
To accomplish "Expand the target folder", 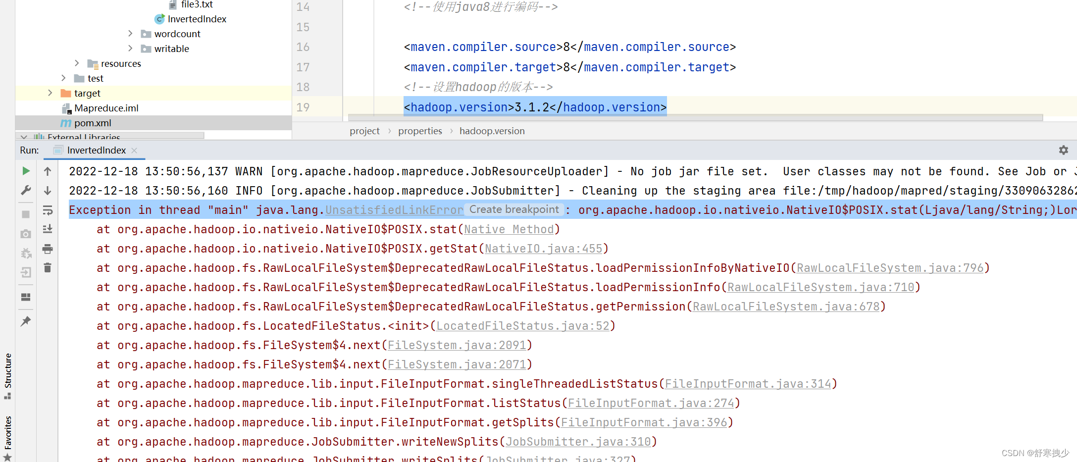I will pos(50,93).
